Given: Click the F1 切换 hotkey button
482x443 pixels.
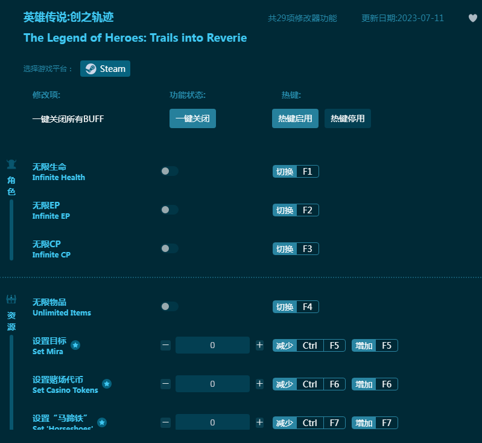Looking at the screenshot, I should (x=296, y=172).
